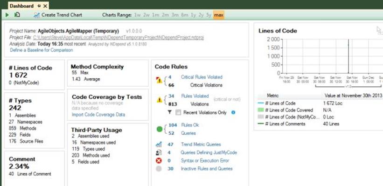
Task: Click Import Code Coverage Data link
Action: pos(98,115)
